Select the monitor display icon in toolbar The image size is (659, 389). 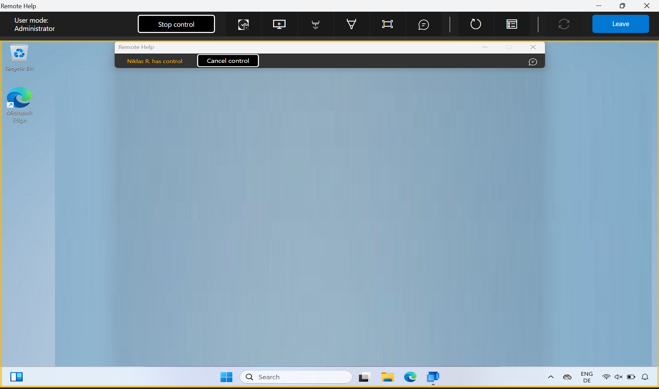coord(279,24)
